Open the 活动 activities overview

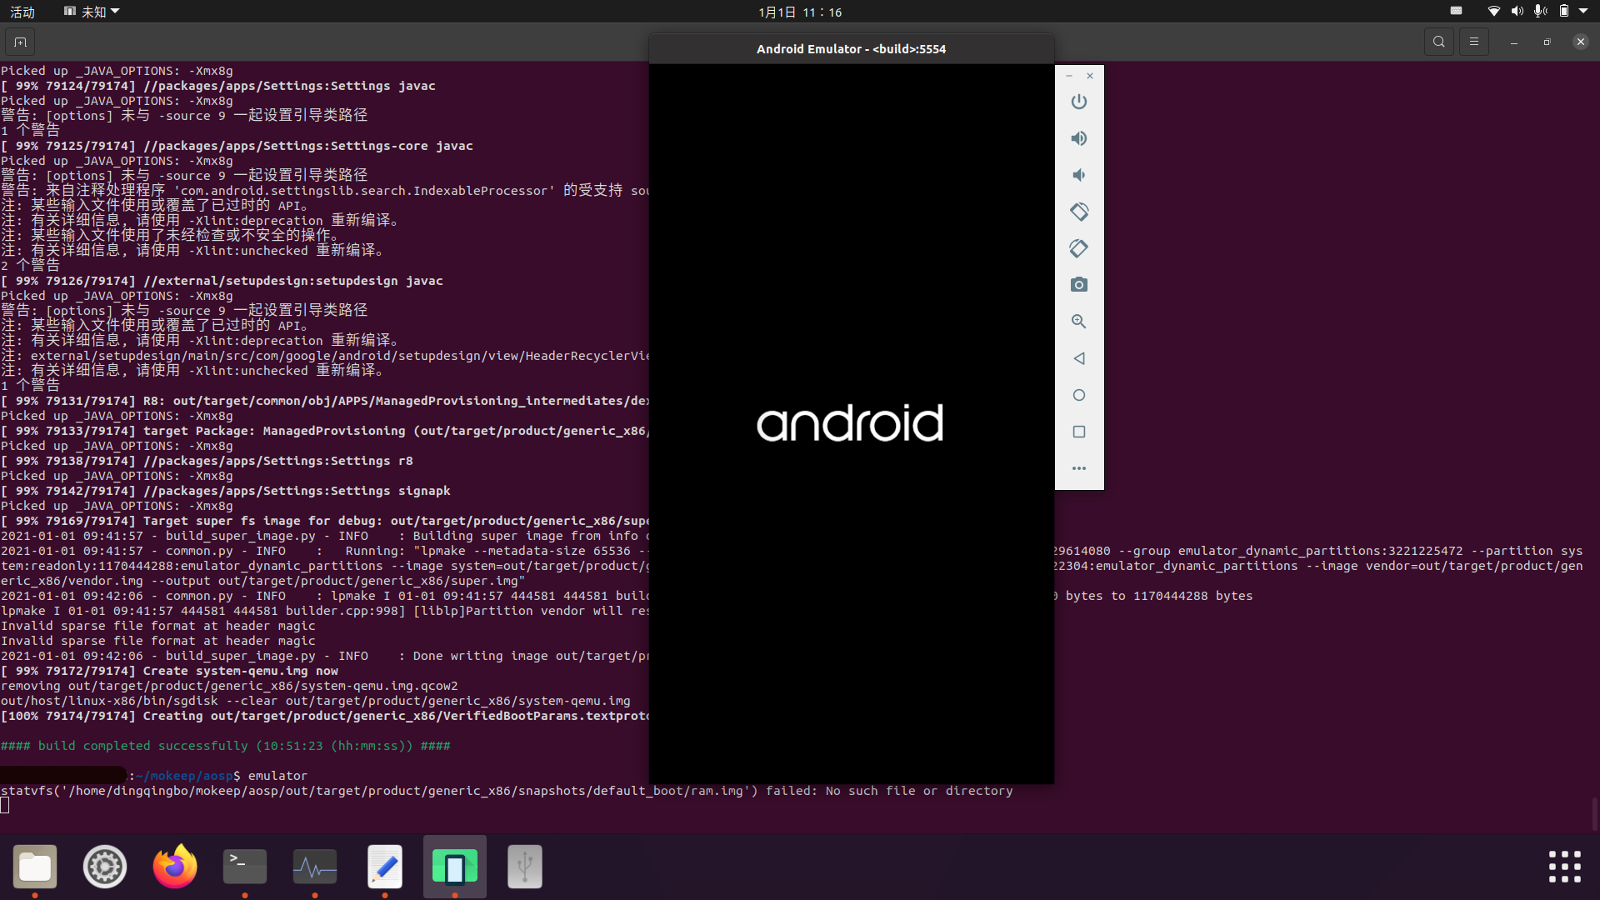[x=22, y=12]
